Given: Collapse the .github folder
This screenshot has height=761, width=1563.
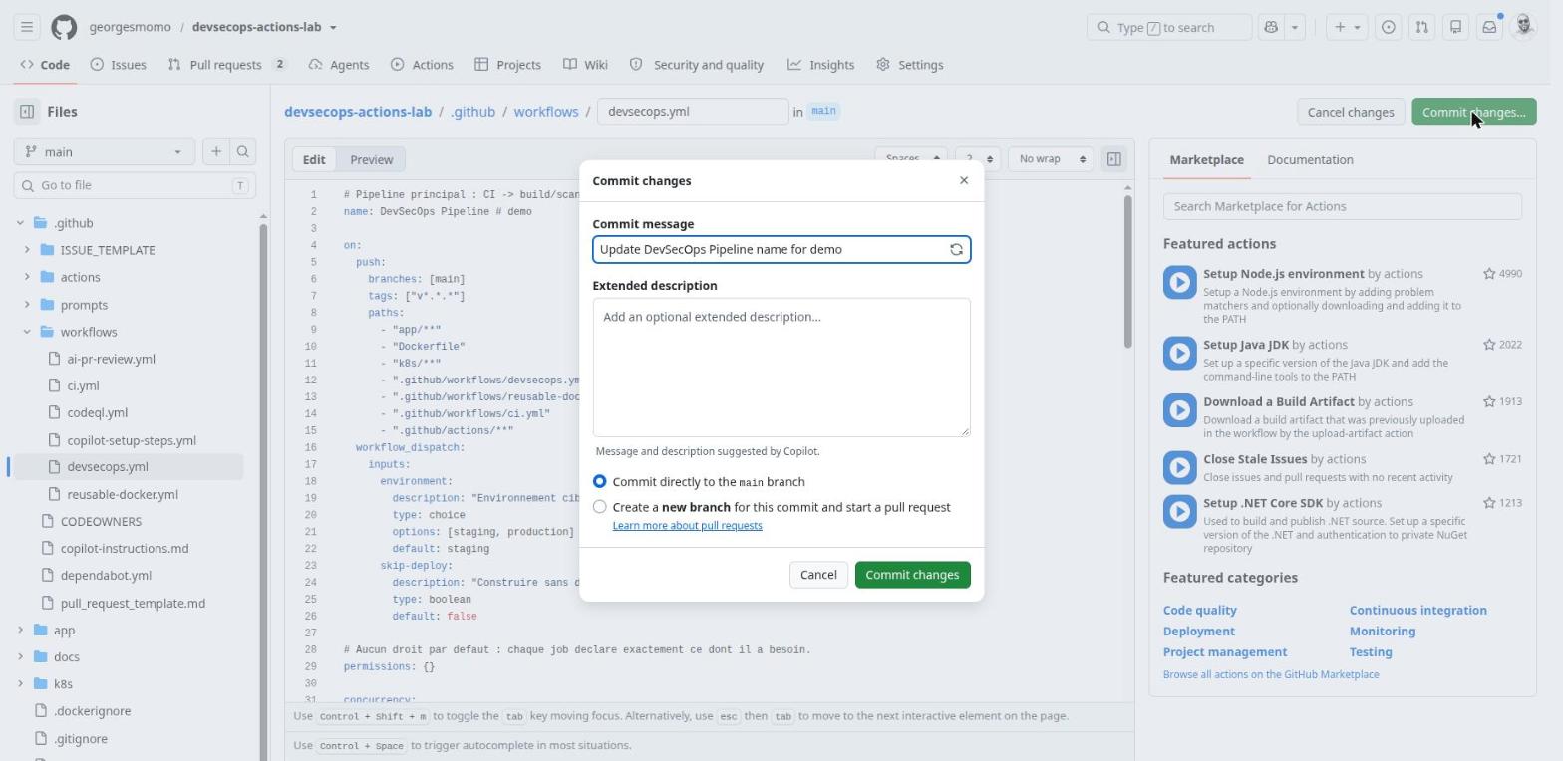Looking at the screenshot, I should click(x=20, y=223).
